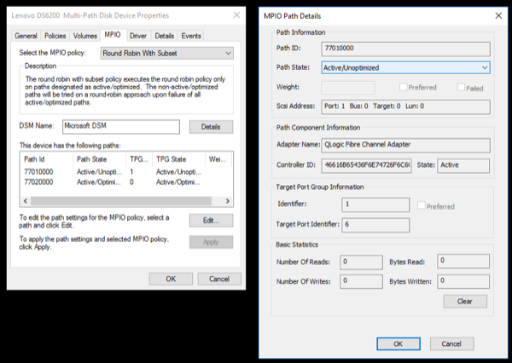Screen dimensions: 512x363
Task: Open the Driver tab
Action: (138, 36)
